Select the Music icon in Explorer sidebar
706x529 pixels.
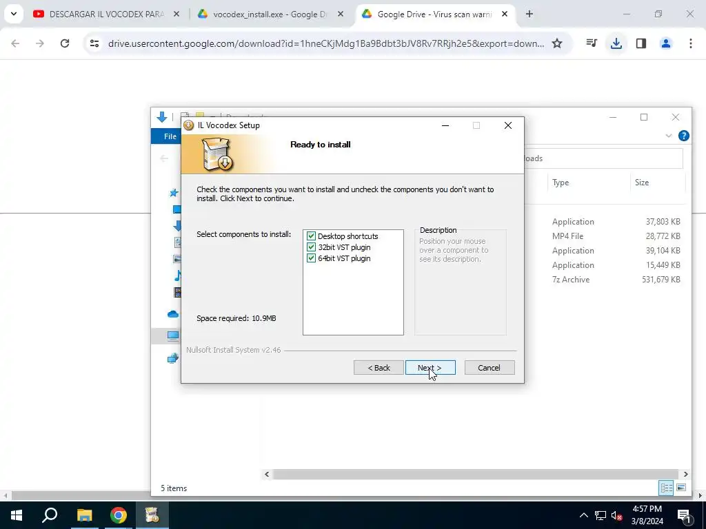pyautogui.click(x=178, y=276)
